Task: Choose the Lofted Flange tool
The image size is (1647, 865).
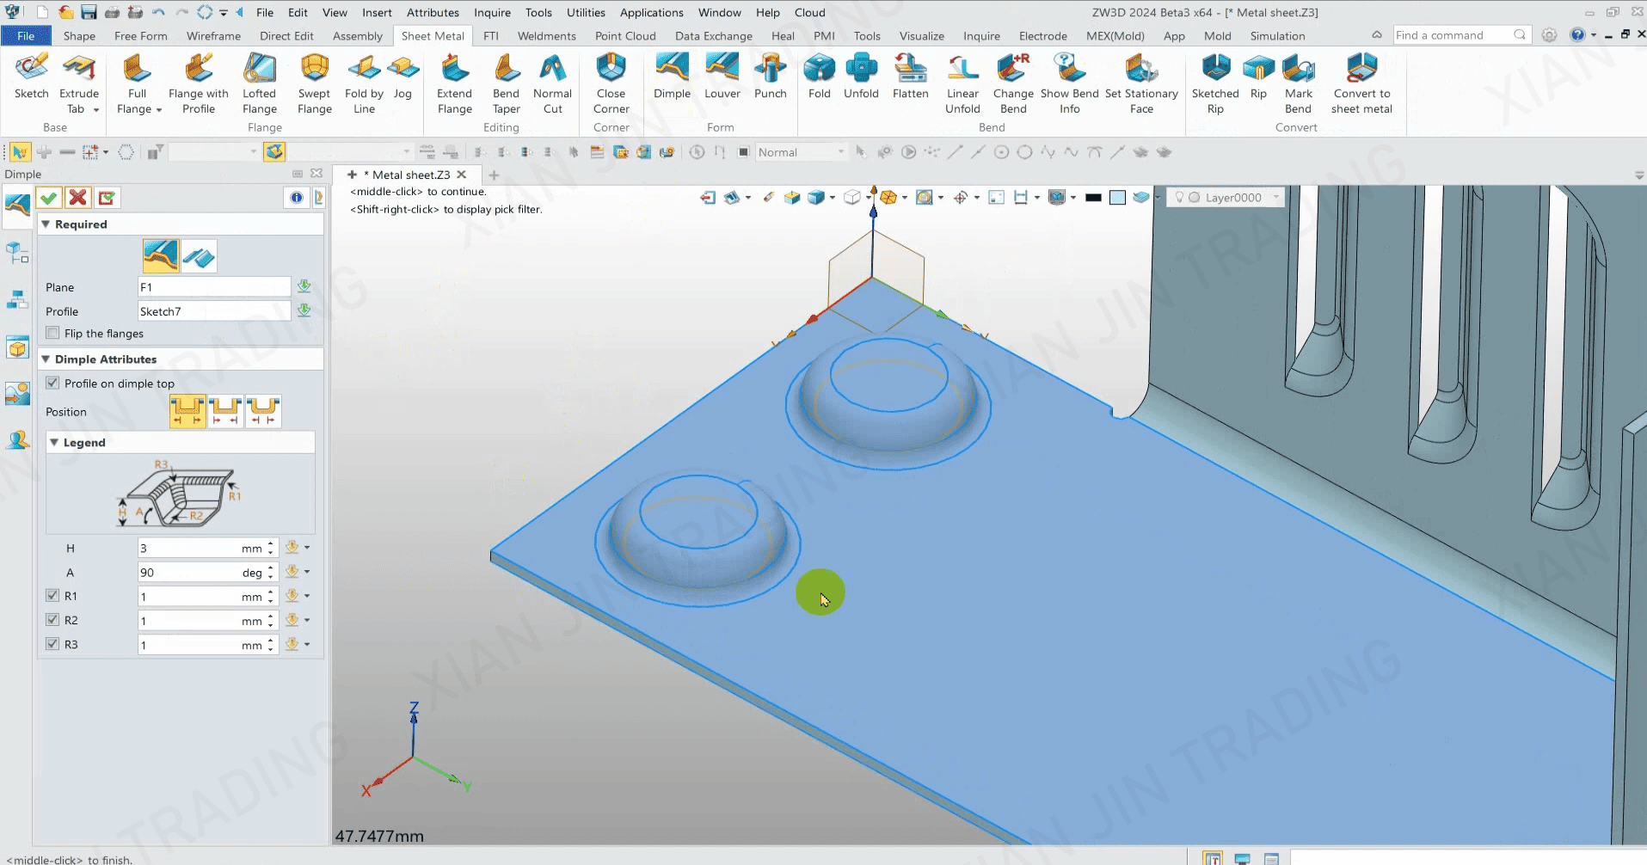Action: pyautogui.click(x=259, y=83)
